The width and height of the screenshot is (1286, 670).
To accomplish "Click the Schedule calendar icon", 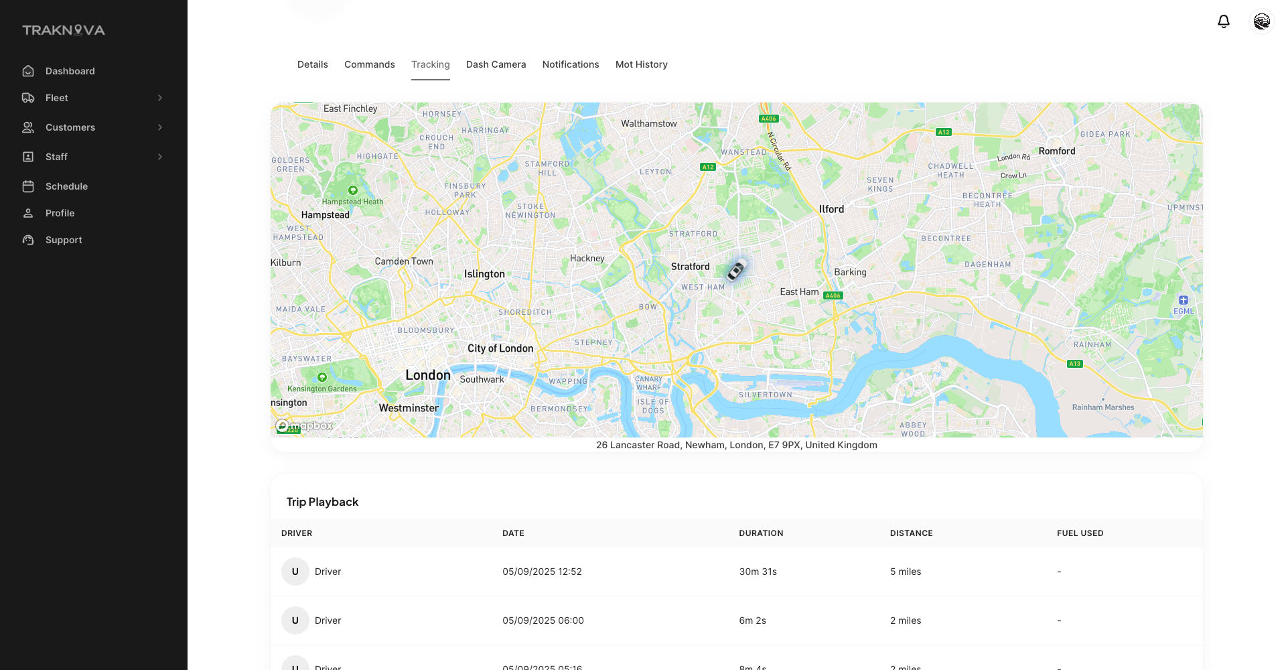I will (28, 186).
